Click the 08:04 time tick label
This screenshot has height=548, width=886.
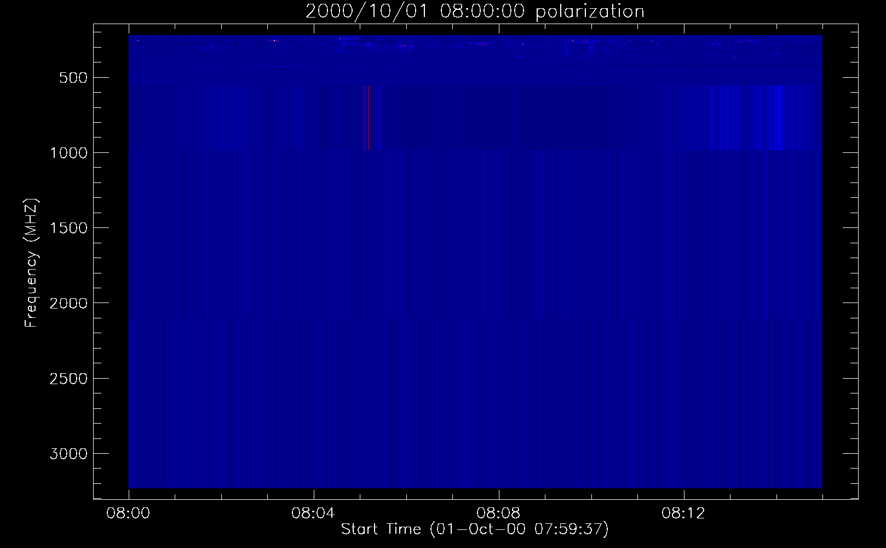click(x=313, y=513)
